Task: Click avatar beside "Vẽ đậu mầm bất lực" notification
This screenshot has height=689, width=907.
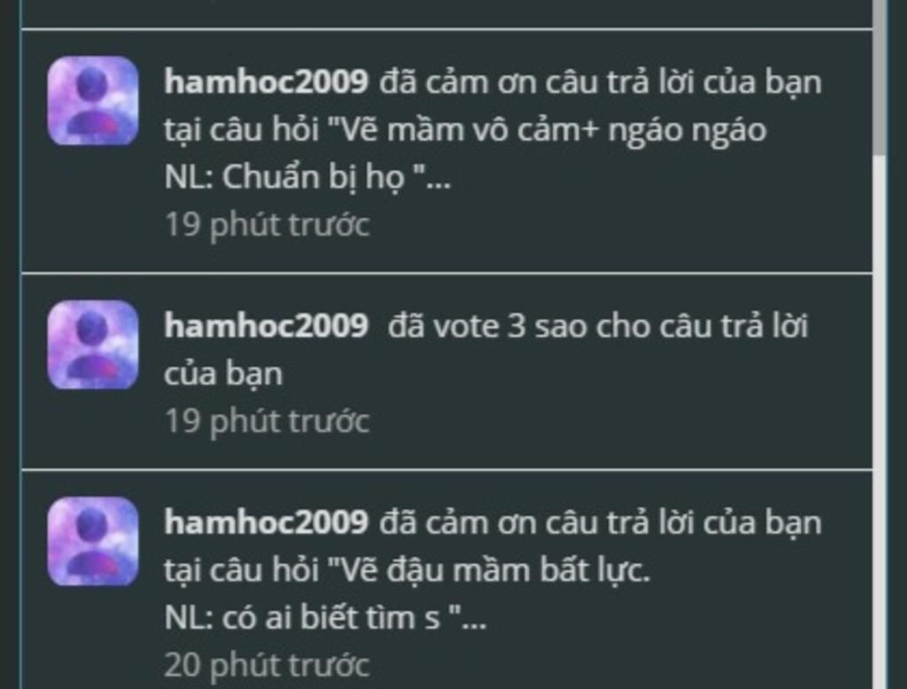Action: [92, 541]
